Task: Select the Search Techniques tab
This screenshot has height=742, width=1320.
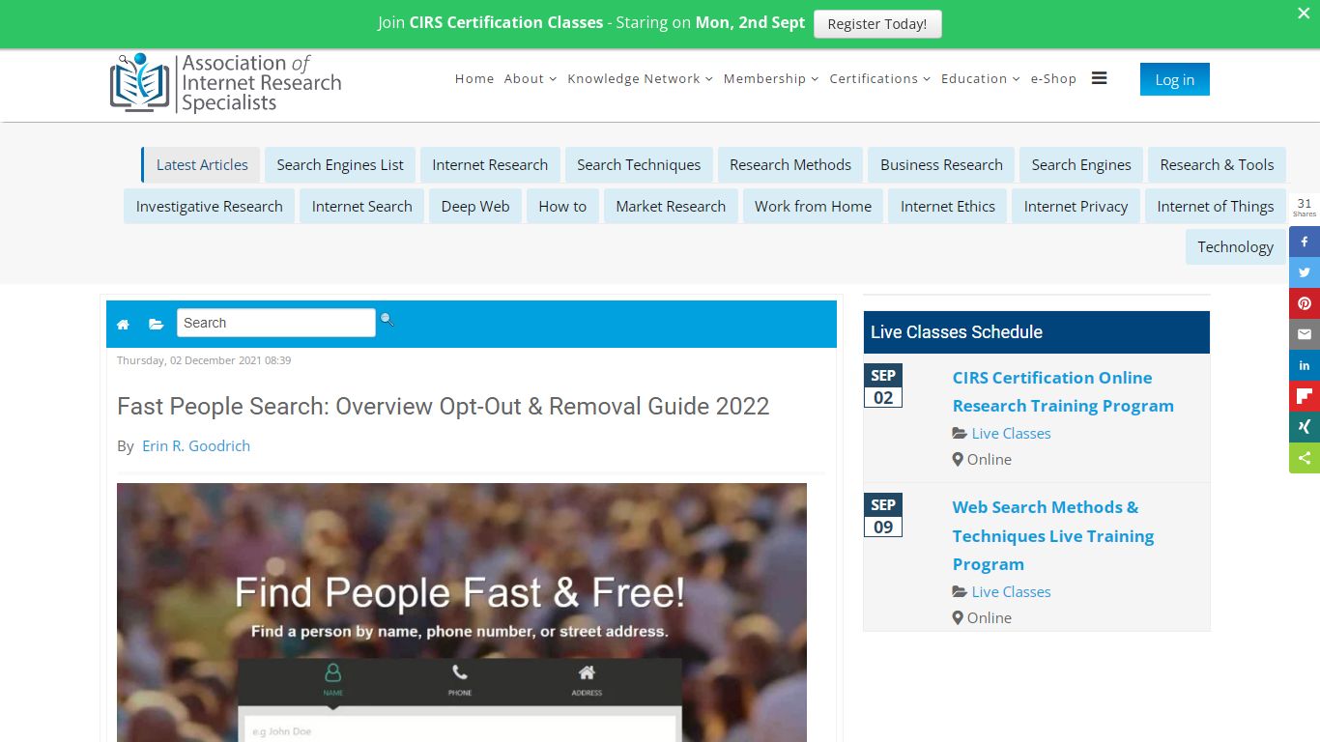Action: pos(639,165)
